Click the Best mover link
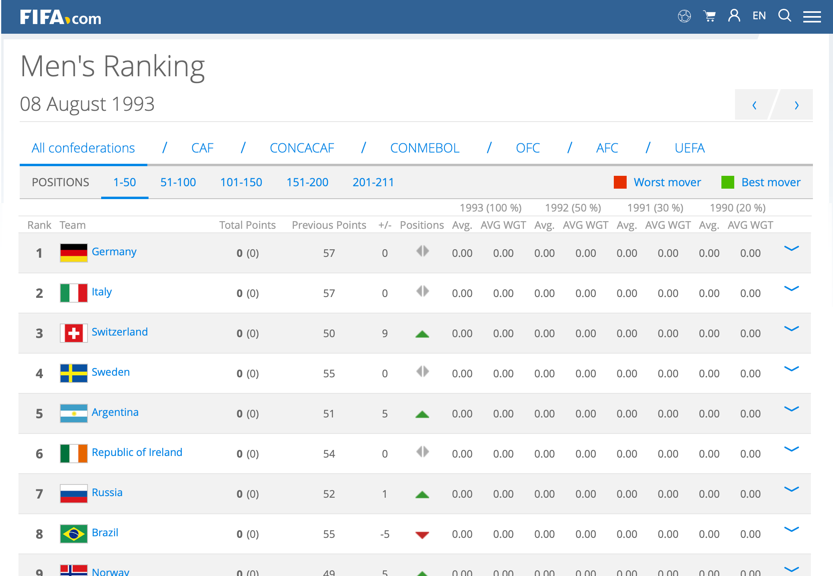The width and height of the screenshot is (833, 576). pos(771,182)
